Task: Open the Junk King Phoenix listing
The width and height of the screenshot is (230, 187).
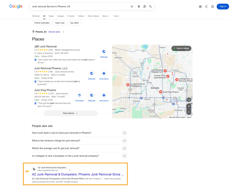Action: 45,90
